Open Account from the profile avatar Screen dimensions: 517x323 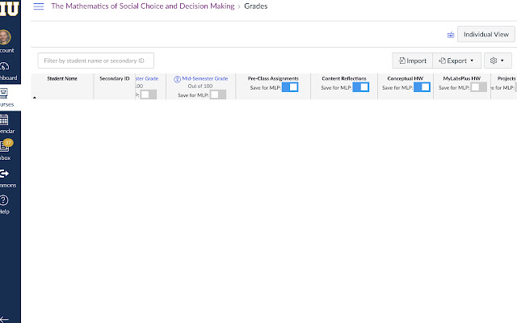[x=6, y=40]
